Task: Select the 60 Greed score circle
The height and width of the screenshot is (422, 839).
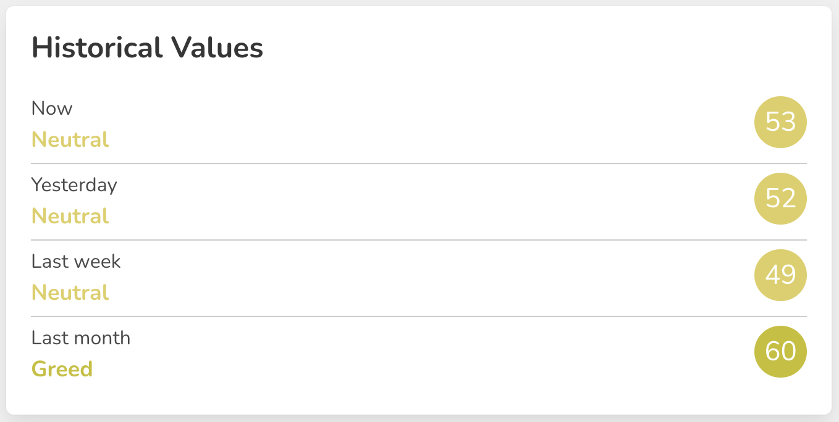Action: 780,352
